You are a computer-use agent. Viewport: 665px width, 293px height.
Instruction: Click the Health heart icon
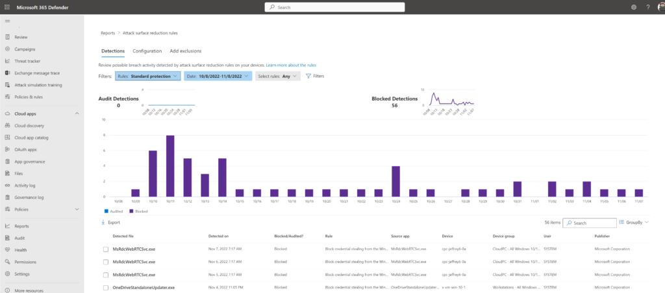7,250
